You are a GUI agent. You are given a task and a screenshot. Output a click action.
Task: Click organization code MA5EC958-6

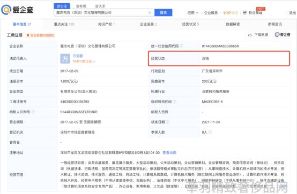click(x=212, y=102)
